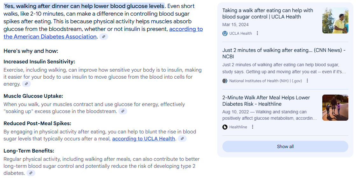
Task: Click the NIH source logo icon
Action: pyautogui.click(x=225, y=81)
